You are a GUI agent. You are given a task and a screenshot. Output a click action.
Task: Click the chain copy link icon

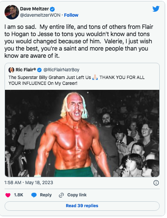click(x=61, y=195)
